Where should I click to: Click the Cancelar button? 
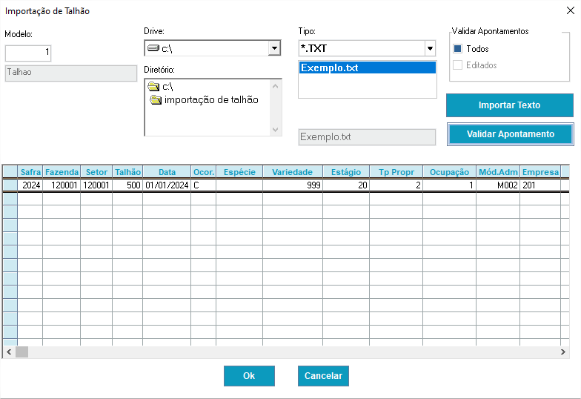323,376
